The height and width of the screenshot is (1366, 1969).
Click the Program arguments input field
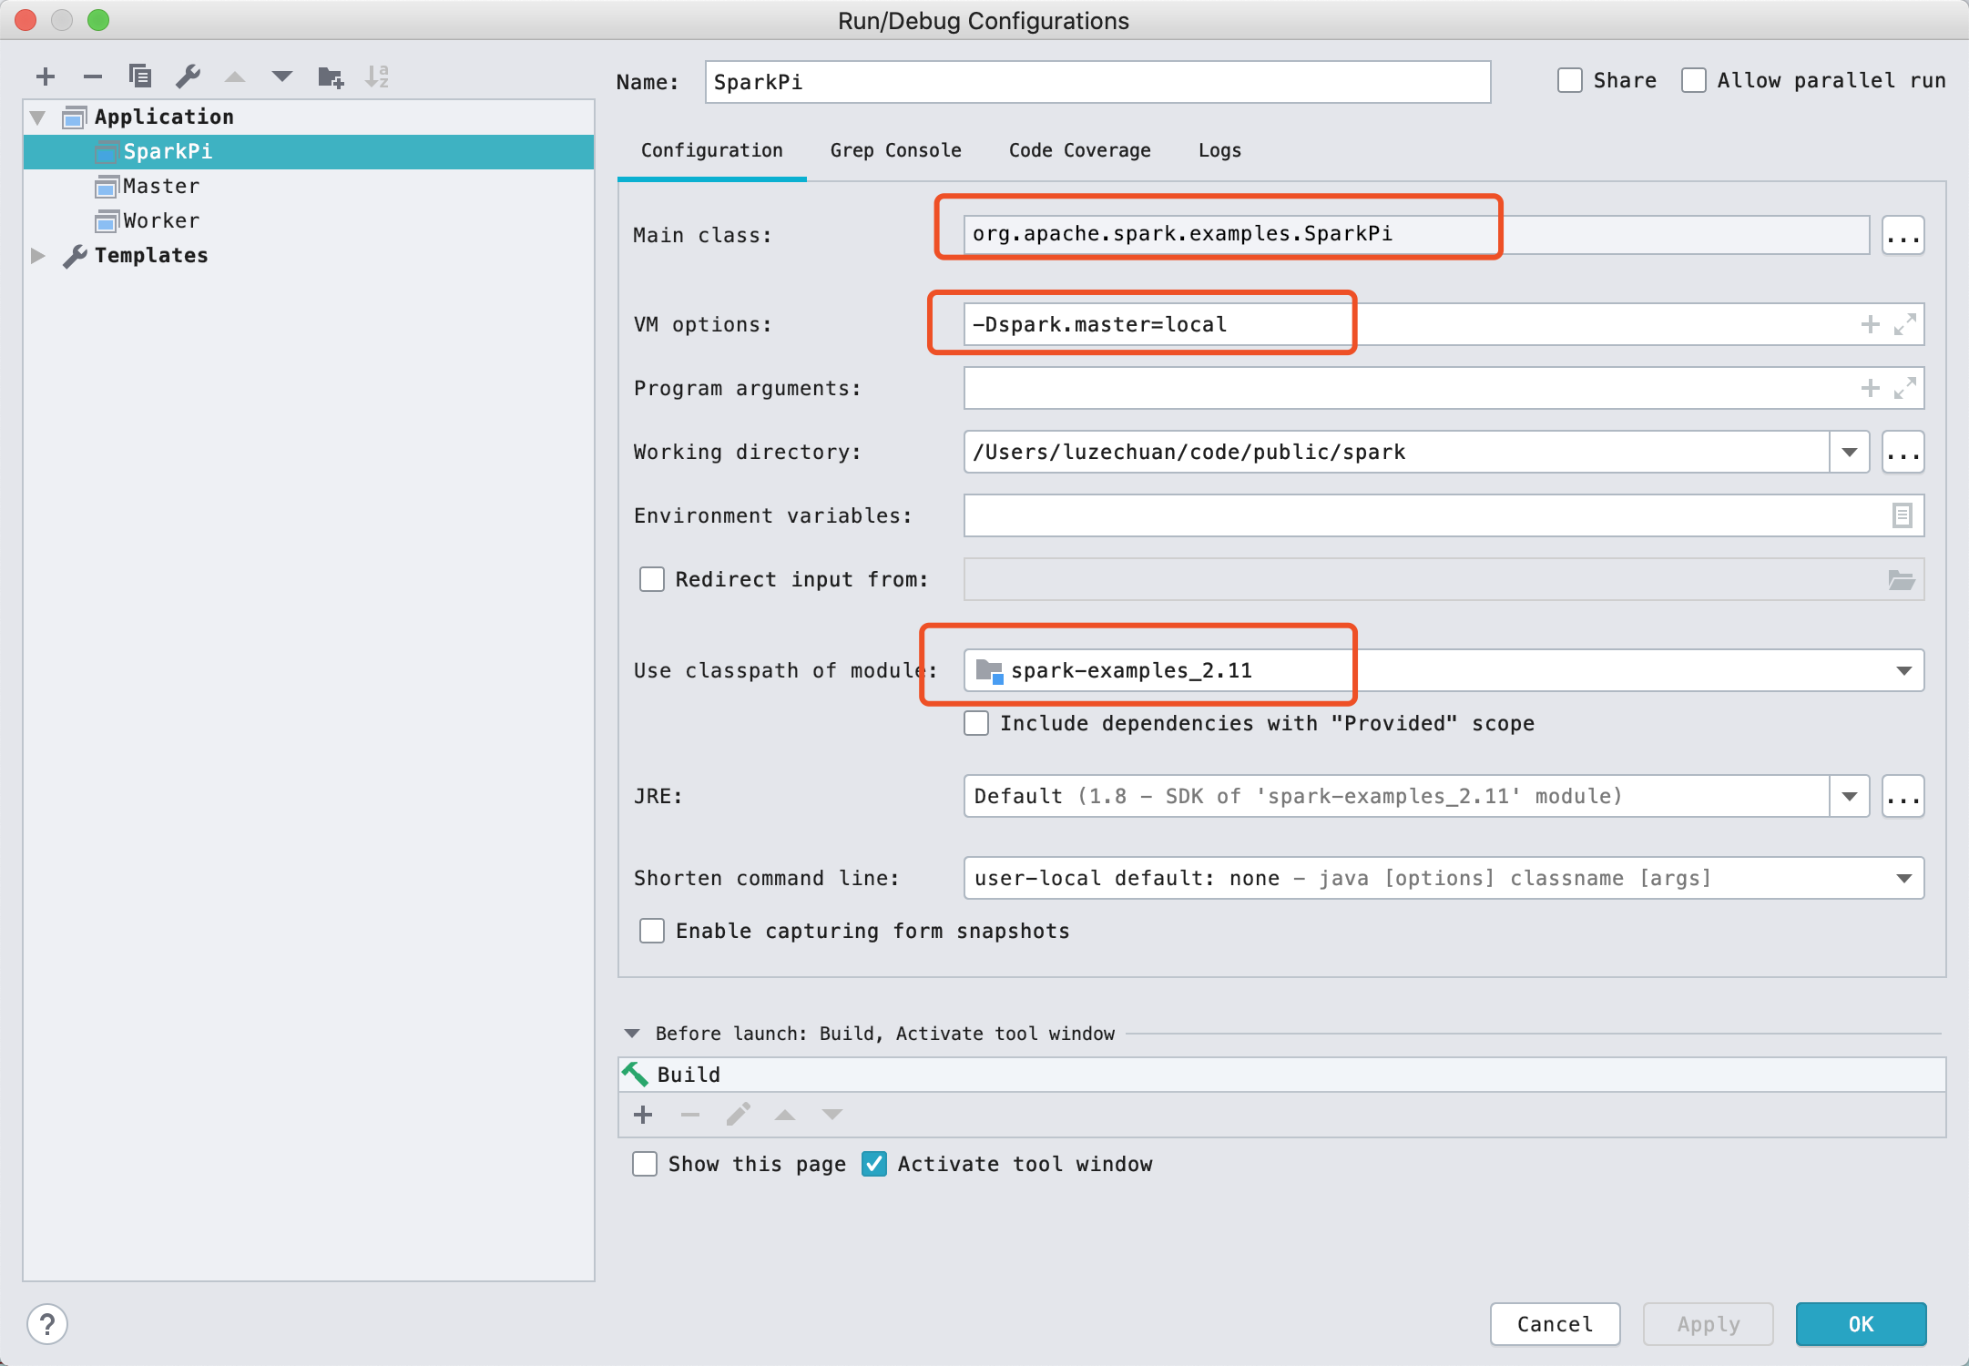[1444, 388]
